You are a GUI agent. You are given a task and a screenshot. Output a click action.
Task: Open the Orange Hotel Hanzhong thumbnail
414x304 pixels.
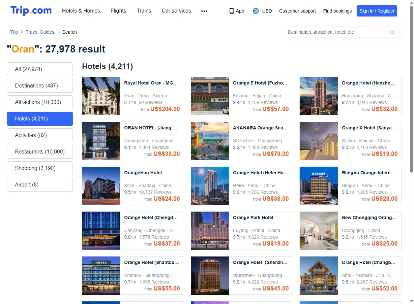click(x=319, y=96)
